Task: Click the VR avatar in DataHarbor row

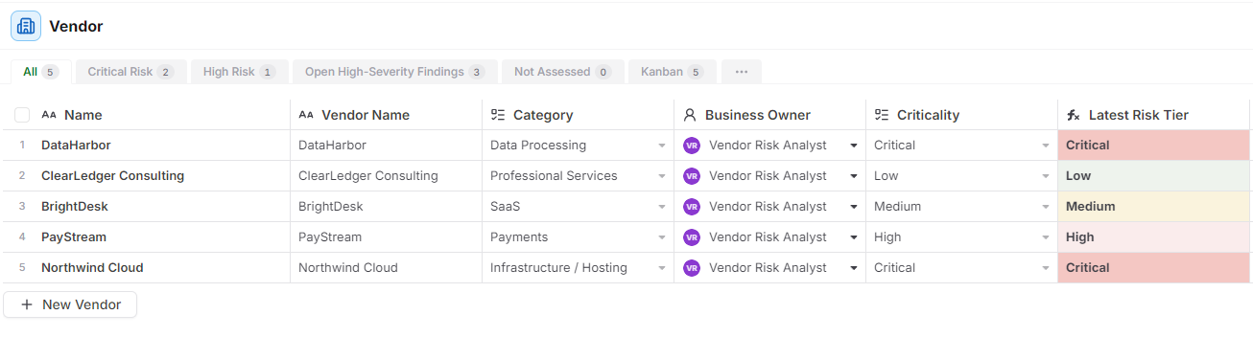Action: pyautogui.click(x=692, y=146)
